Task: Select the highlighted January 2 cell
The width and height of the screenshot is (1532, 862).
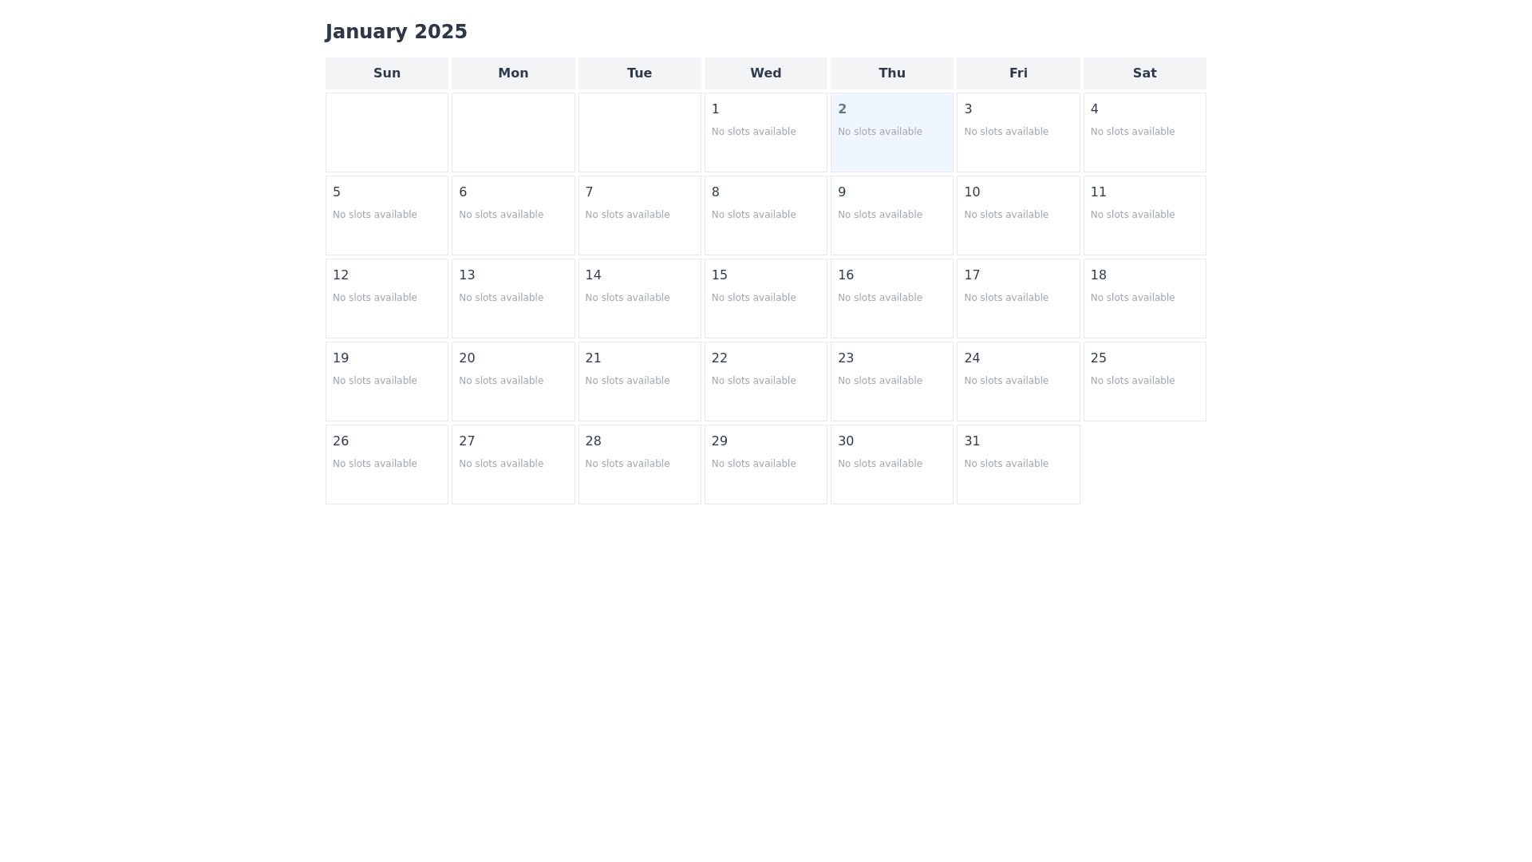Action: 891,132
